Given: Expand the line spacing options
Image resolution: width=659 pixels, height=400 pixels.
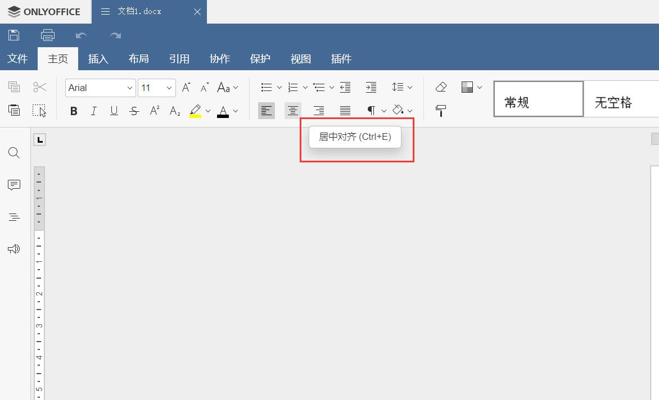Looking at the screenshot, I should click(x=410, y=87).
